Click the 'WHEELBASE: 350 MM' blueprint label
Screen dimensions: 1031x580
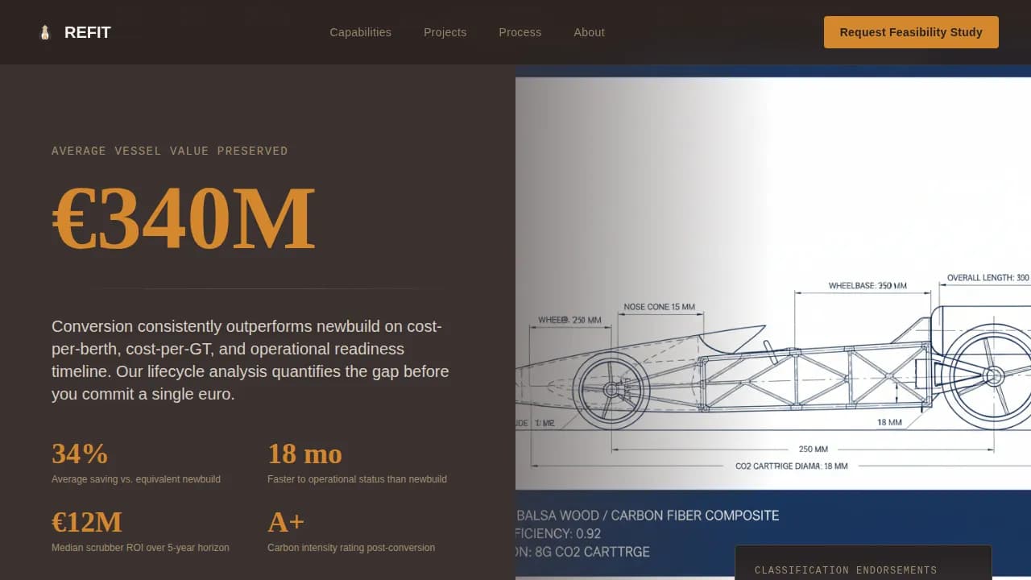tap(867, 286)
